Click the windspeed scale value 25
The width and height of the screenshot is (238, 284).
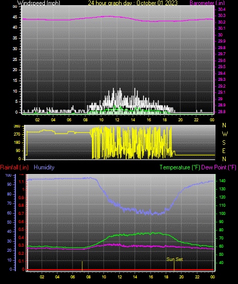[15, 59]
